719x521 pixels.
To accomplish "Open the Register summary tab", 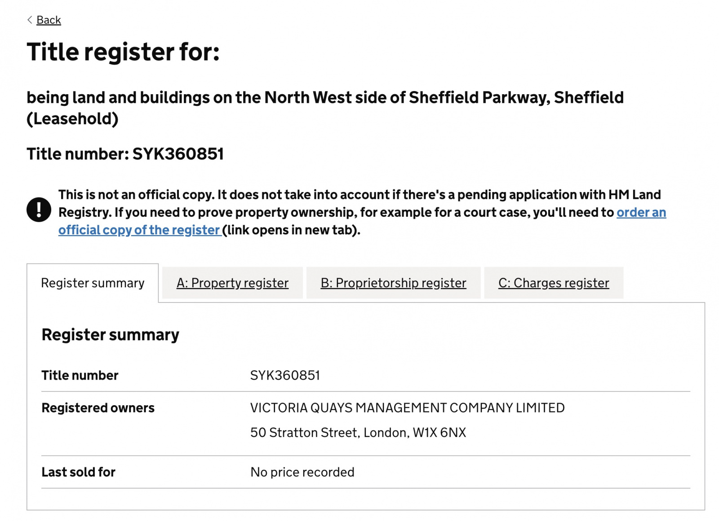I will click(93, 283).
